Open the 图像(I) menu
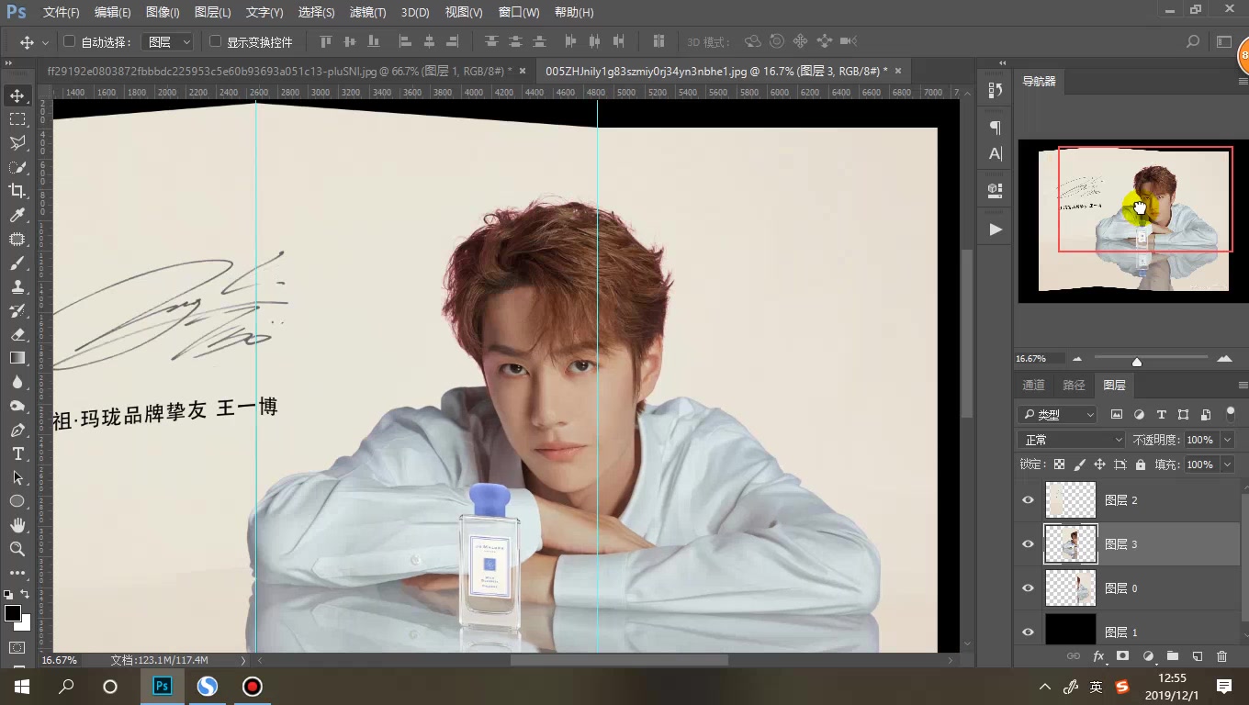Screen dimensions: 1249x705 (163, 12)
